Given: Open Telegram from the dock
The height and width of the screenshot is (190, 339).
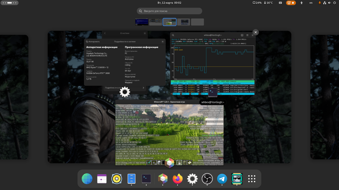Looking at the screenshot, I should tap(222, 179).
